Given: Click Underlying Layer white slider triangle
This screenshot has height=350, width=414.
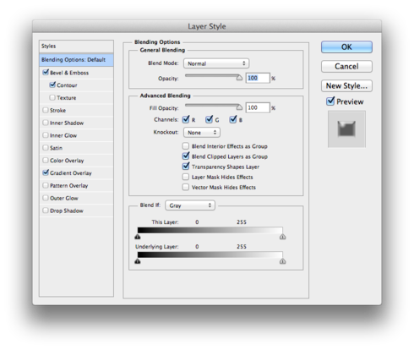Looking at the screenshot, I should coord(282,261).
